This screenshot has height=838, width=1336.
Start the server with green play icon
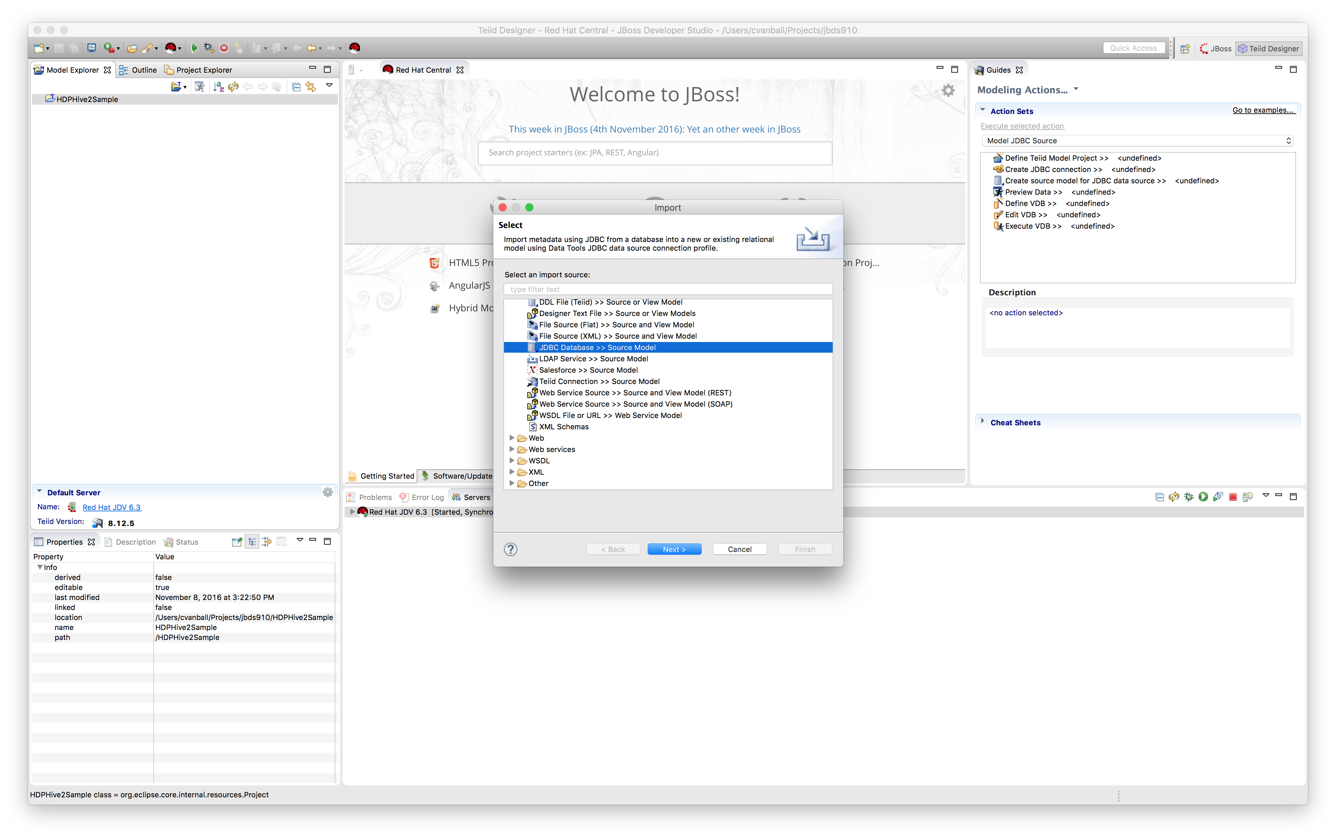1203,497
